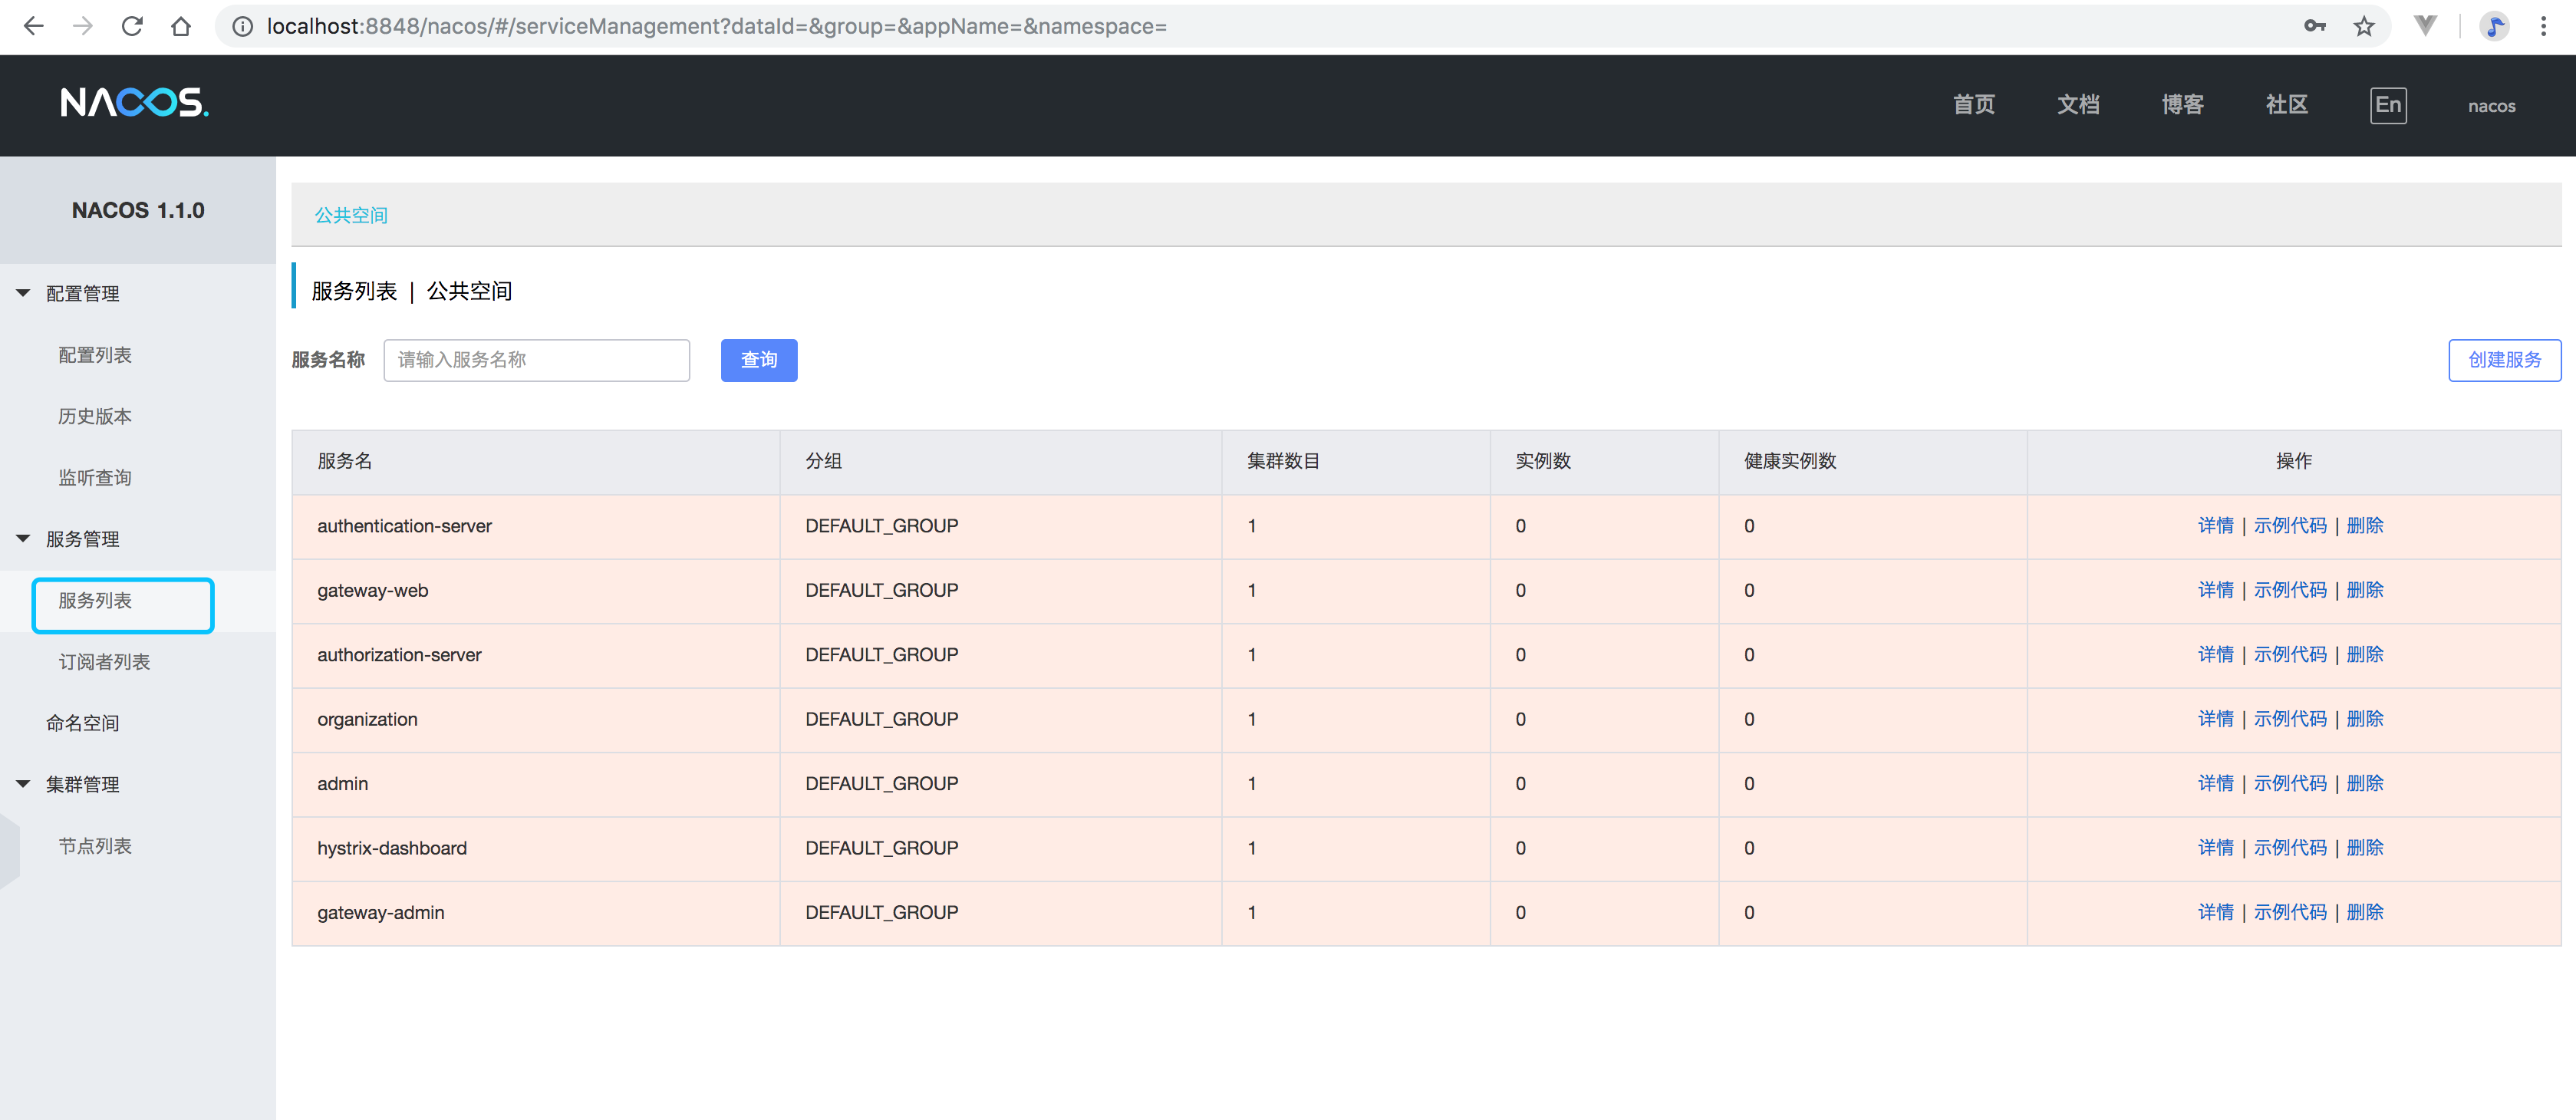Open the Chrome profile avatar icon
The image size is (2576, 1120).
pyautogui.click(x=2494, y=26)
